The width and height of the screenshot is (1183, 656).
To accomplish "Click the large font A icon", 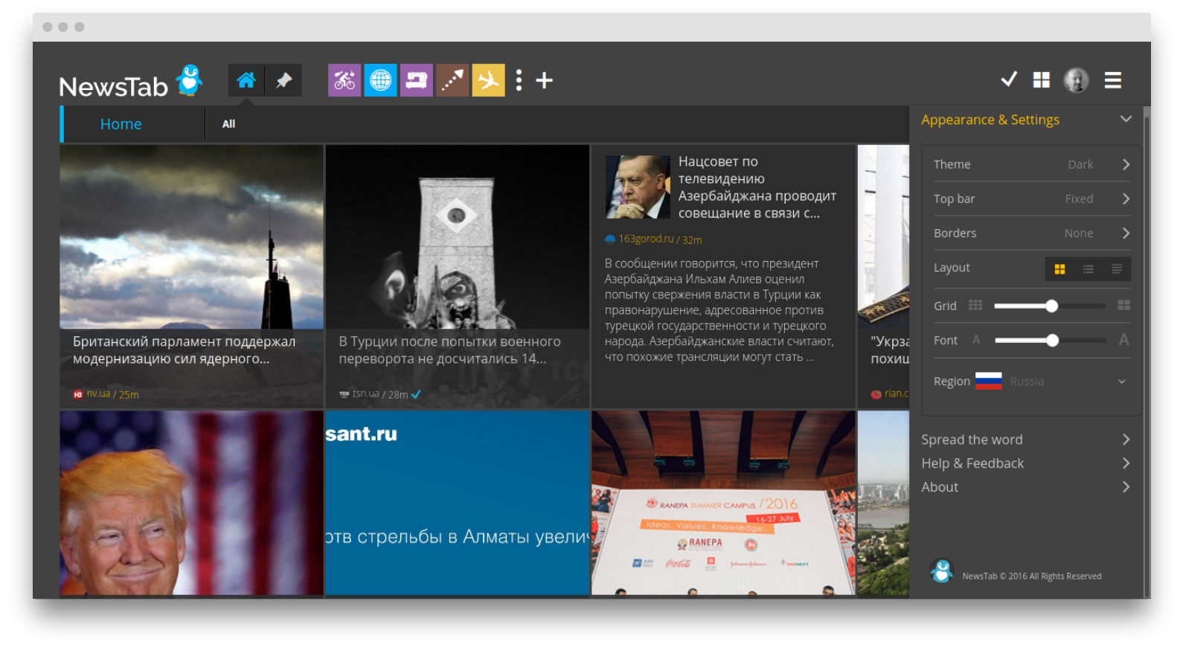I will (x=1123, y=340).
